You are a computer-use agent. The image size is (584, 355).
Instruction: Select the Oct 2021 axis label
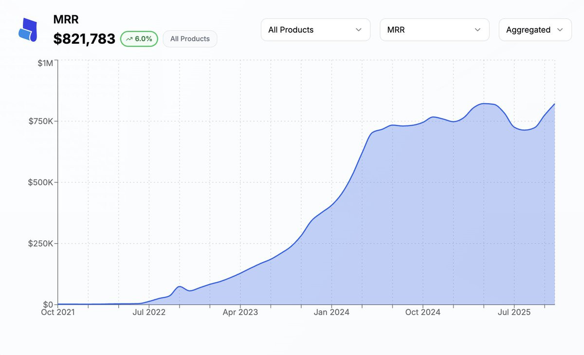click(58, 312)
